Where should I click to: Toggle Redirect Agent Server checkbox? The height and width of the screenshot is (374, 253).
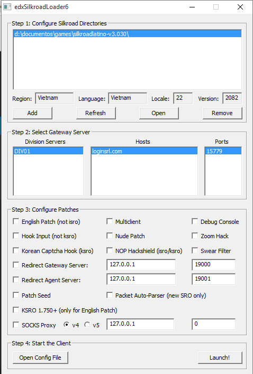click(x=16, y=280)
